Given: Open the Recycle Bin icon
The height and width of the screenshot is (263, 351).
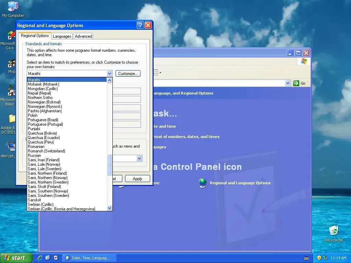Looking at the screenshot, I should pos(334,234).
